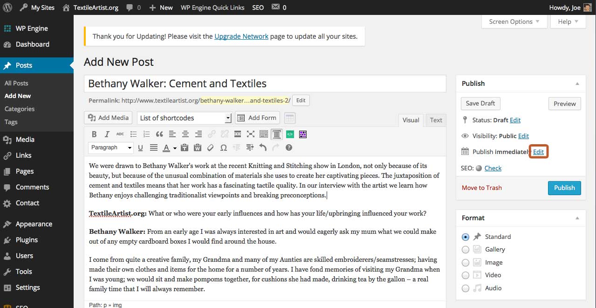Clear formatting with eraser icon
The image size is (596, 308).
point(210,148)
